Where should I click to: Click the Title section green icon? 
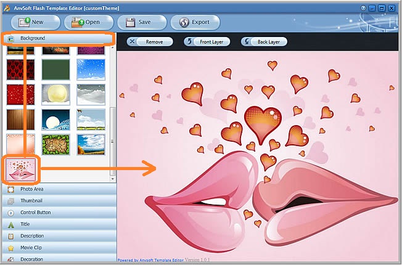pyautogui.click(x=10, y=225)
